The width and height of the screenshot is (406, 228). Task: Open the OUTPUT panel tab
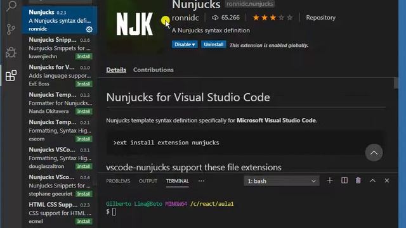[x=148, y=181]
